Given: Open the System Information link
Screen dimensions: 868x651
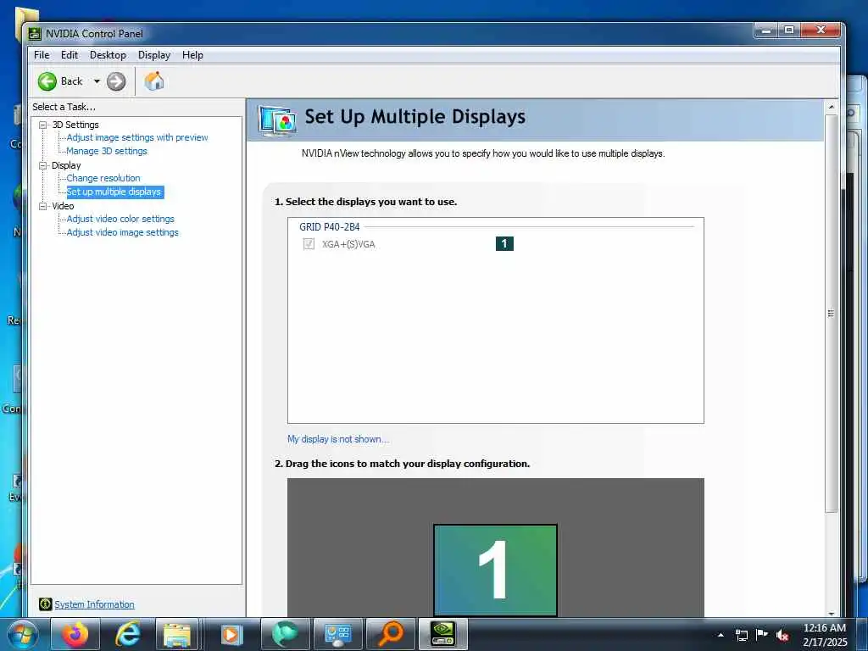Looking at the screenshot, I should 94,604.
